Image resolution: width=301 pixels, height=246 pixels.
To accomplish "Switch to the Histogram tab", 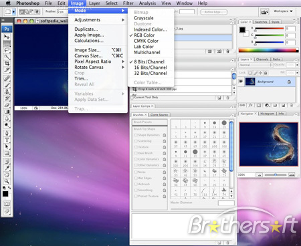I will (267, 114).
